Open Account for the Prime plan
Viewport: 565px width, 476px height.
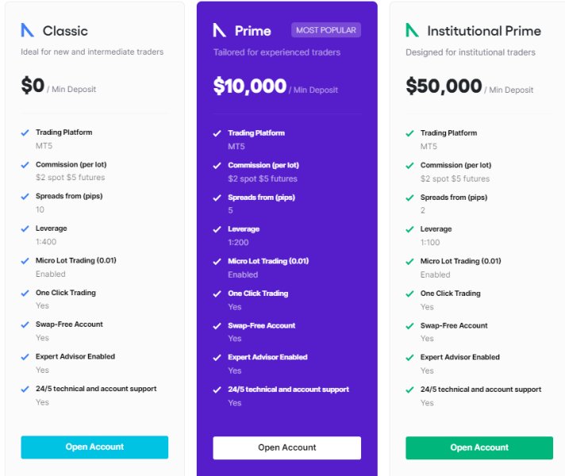286,447
